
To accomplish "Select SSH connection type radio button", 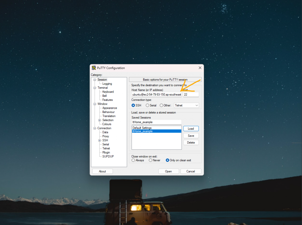I will coord(133,105).
